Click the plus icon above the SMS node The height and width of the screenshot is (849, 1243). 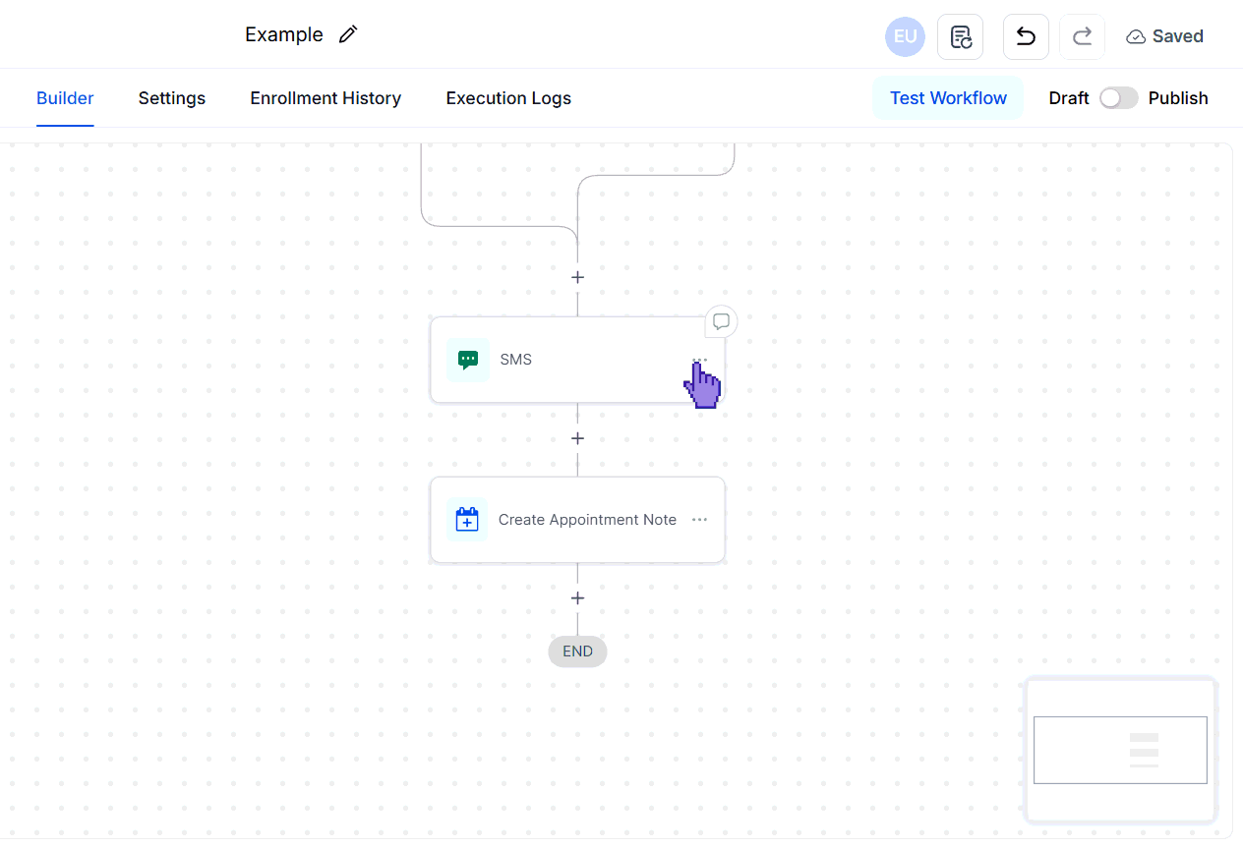[x=577, y=277]
